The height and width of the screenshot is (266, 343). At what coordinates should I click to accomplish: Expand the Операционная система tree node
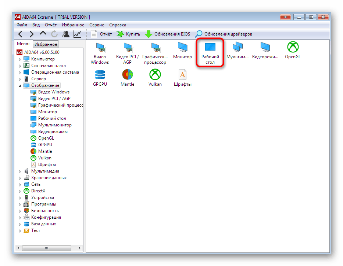pos(20,73)
